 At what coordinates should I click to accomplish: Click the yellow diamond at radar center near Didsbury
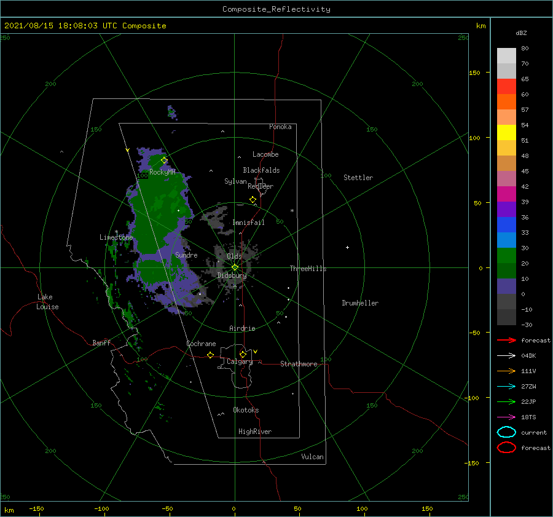pyautogui.click(x=235, y=267)
